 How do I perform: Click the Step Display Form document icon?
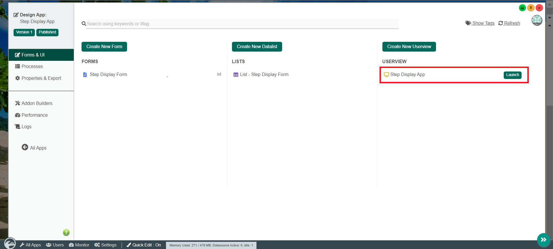pyautogui.click(x=85, y=75)
